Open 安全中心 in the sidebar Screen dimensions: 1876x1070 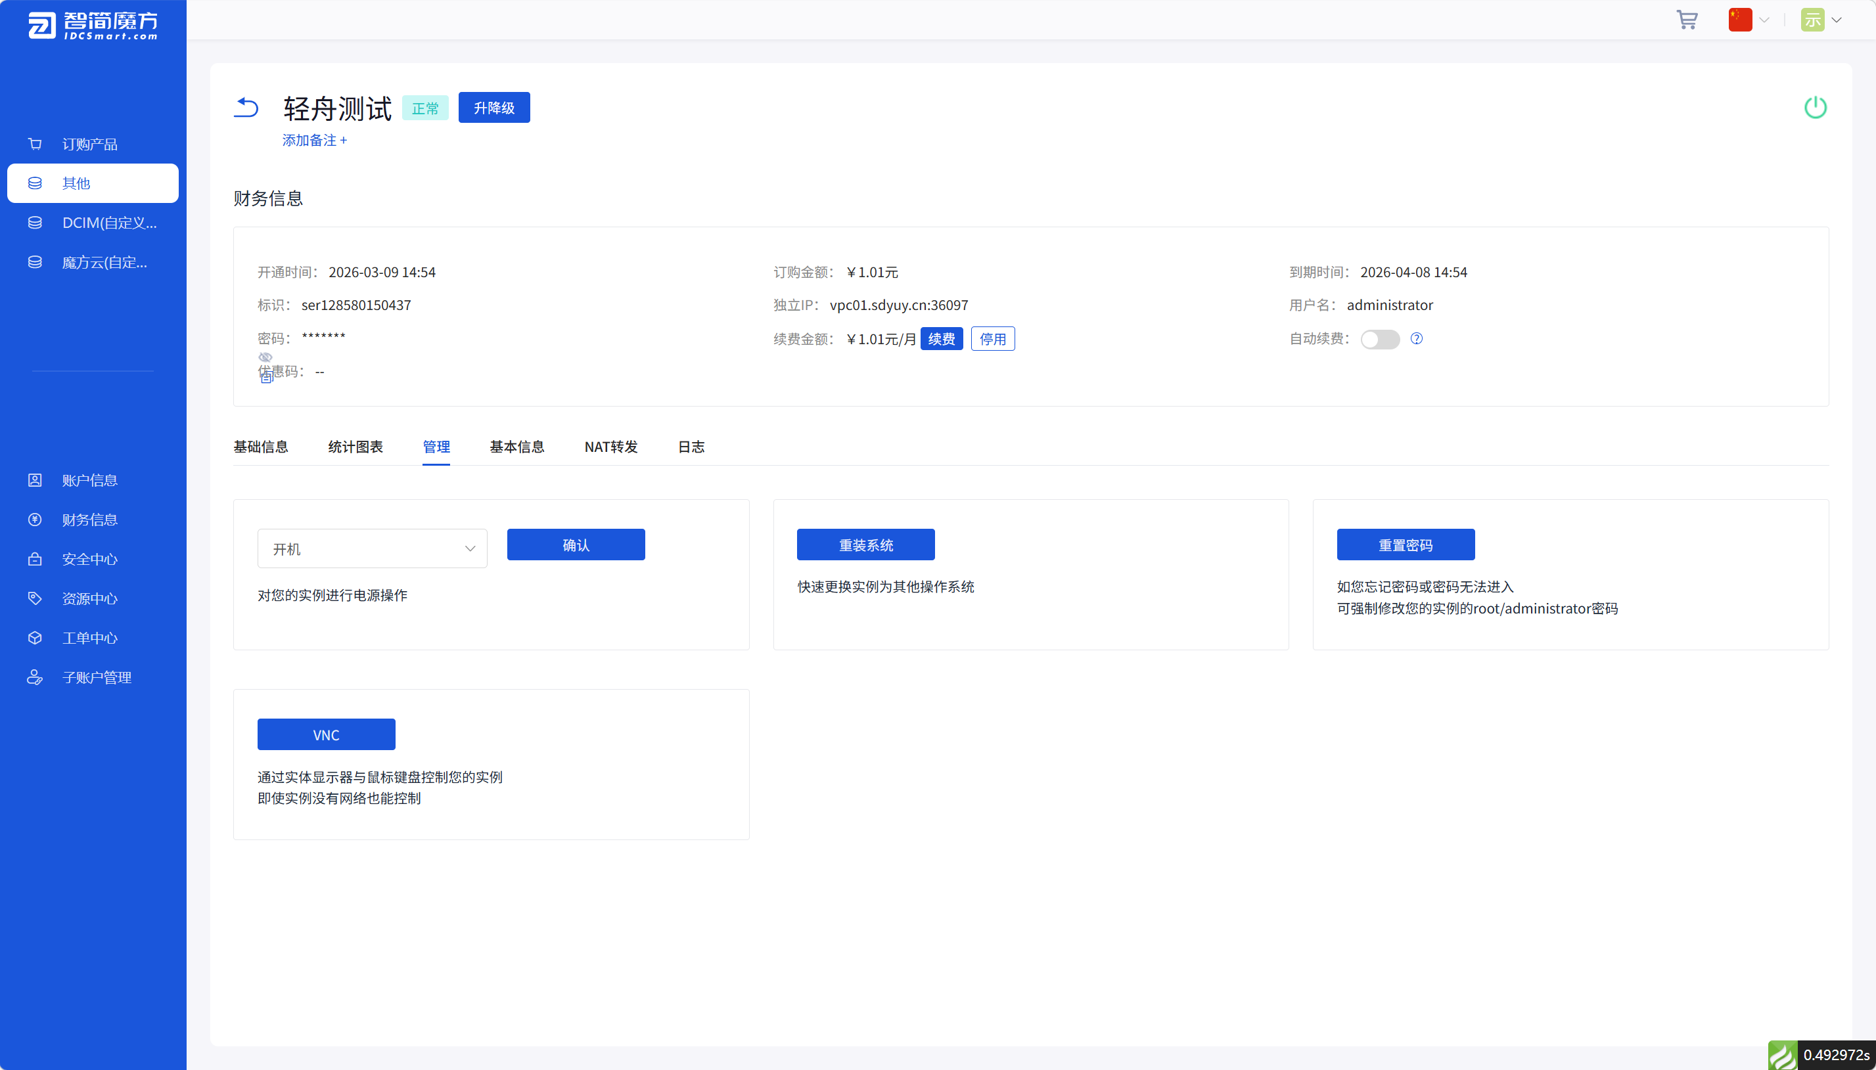coord(89,559)
